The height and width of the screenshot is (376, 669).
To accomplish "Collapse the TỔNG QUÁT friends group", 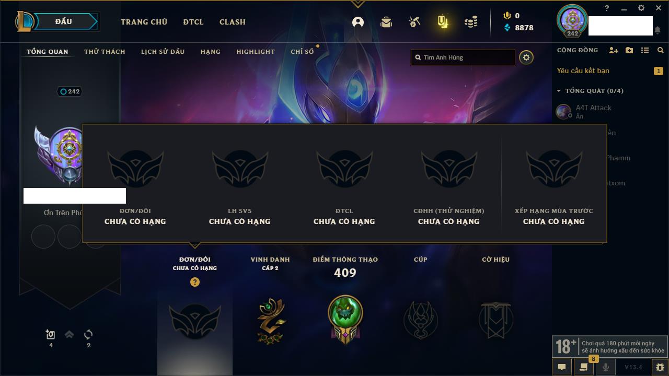I will 559,91.
